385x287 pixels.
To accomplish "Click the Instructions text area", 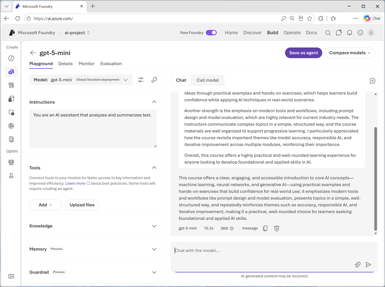I will 93,128.
